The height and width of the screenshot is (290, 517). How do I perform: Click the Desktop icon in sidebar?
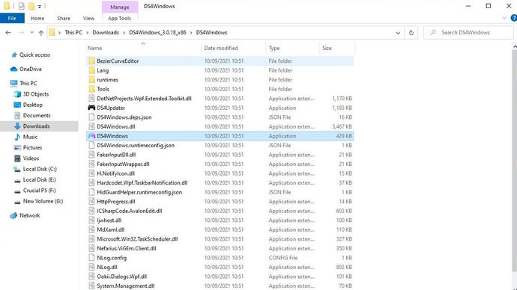pyautogui.click(x=17, y=105)
